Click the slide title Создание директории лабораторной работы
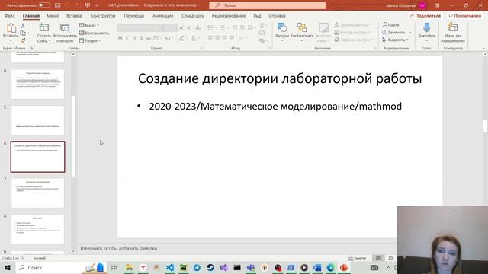The width and height of the screenshot is (488, 274). (280, 78)
